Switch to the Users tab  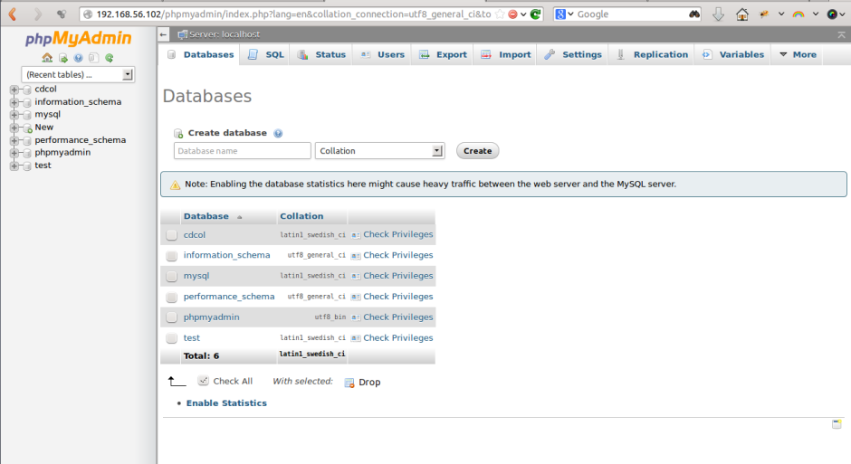click(x=383, y=55)
